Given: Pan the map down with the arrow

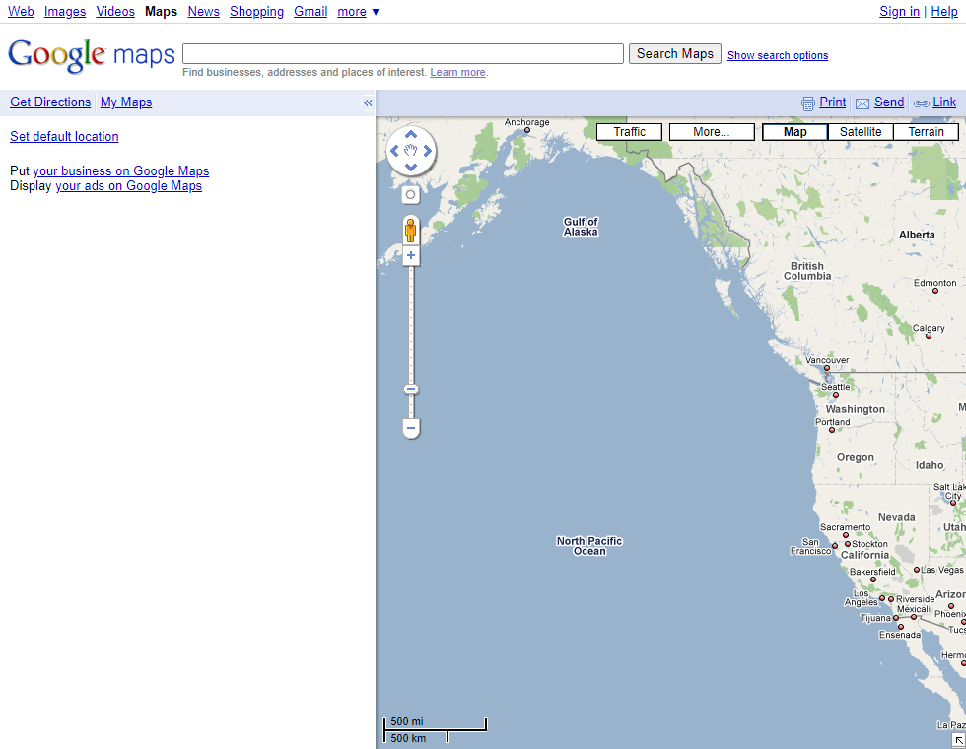Looking at the screenshot, I should (411, 167).
